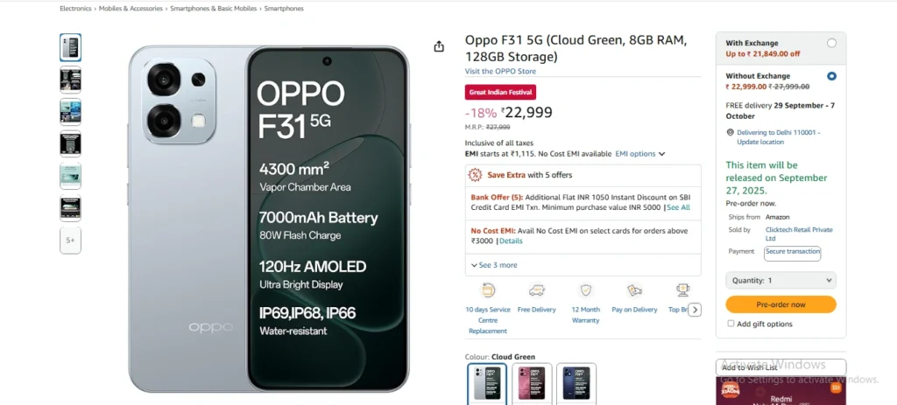Expand the EMI options dropdown
897x405 pixels.
click(x=639, y=154)
